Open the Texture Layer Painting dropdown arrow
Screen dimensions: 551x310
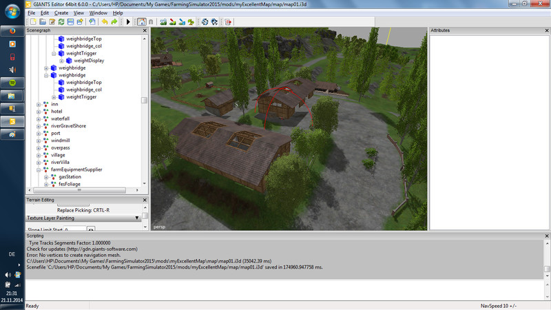tap(137, 218)
